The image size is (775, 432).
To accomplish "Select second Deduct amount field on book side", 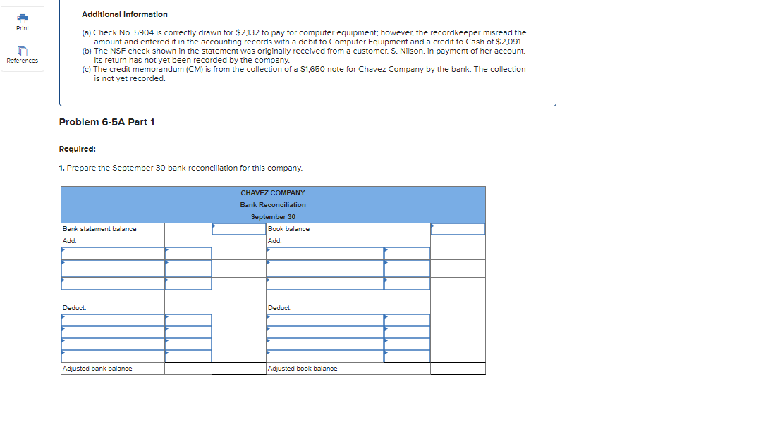I will click(408, 332).
